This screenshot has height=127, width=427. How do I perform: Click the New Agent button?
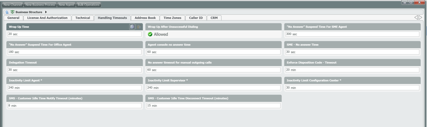[x=66, y=5]
